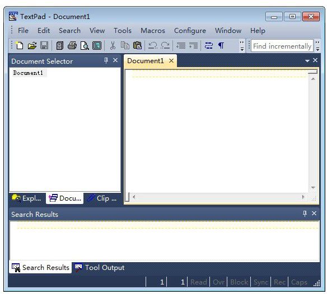The height and width of the screenshot is (294, 327).
Task: Click the Document Properties toolbar icon
Action: click(97, 46)
